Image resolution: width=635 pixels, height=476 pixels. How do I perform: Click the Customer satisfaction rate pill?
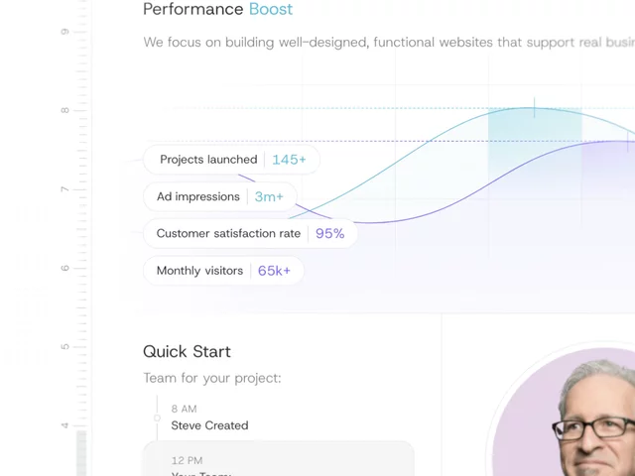point(251,234)
